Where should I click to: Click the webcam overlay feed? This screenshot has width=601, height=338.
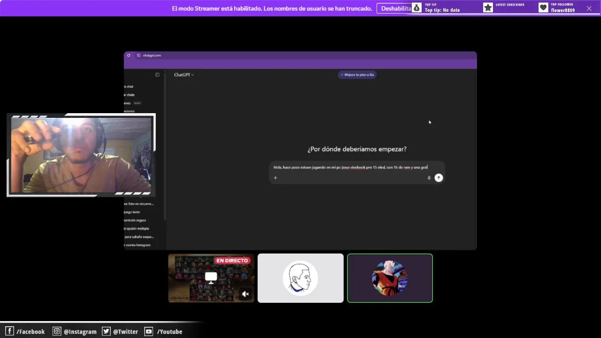pyautogui.click(x=81, y=155)
